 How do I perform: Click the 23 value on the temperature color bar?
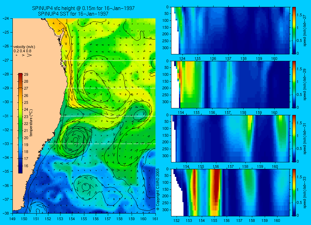pos(26,117)
